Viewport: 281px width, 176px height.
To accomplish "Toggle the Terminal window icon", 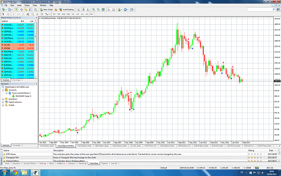I will 31,9.
